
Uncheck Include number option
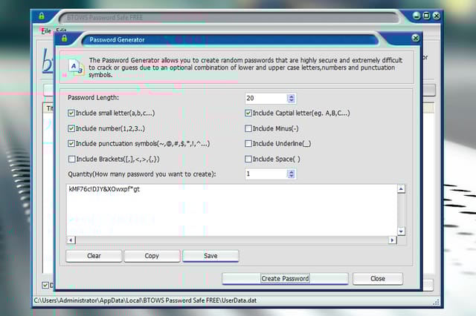[71, 128]
